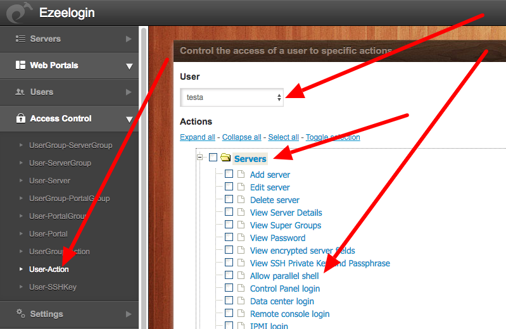This screenshot has width=506, height=329.
Task: Click the Add server action link
Action: tap(270, 175)
